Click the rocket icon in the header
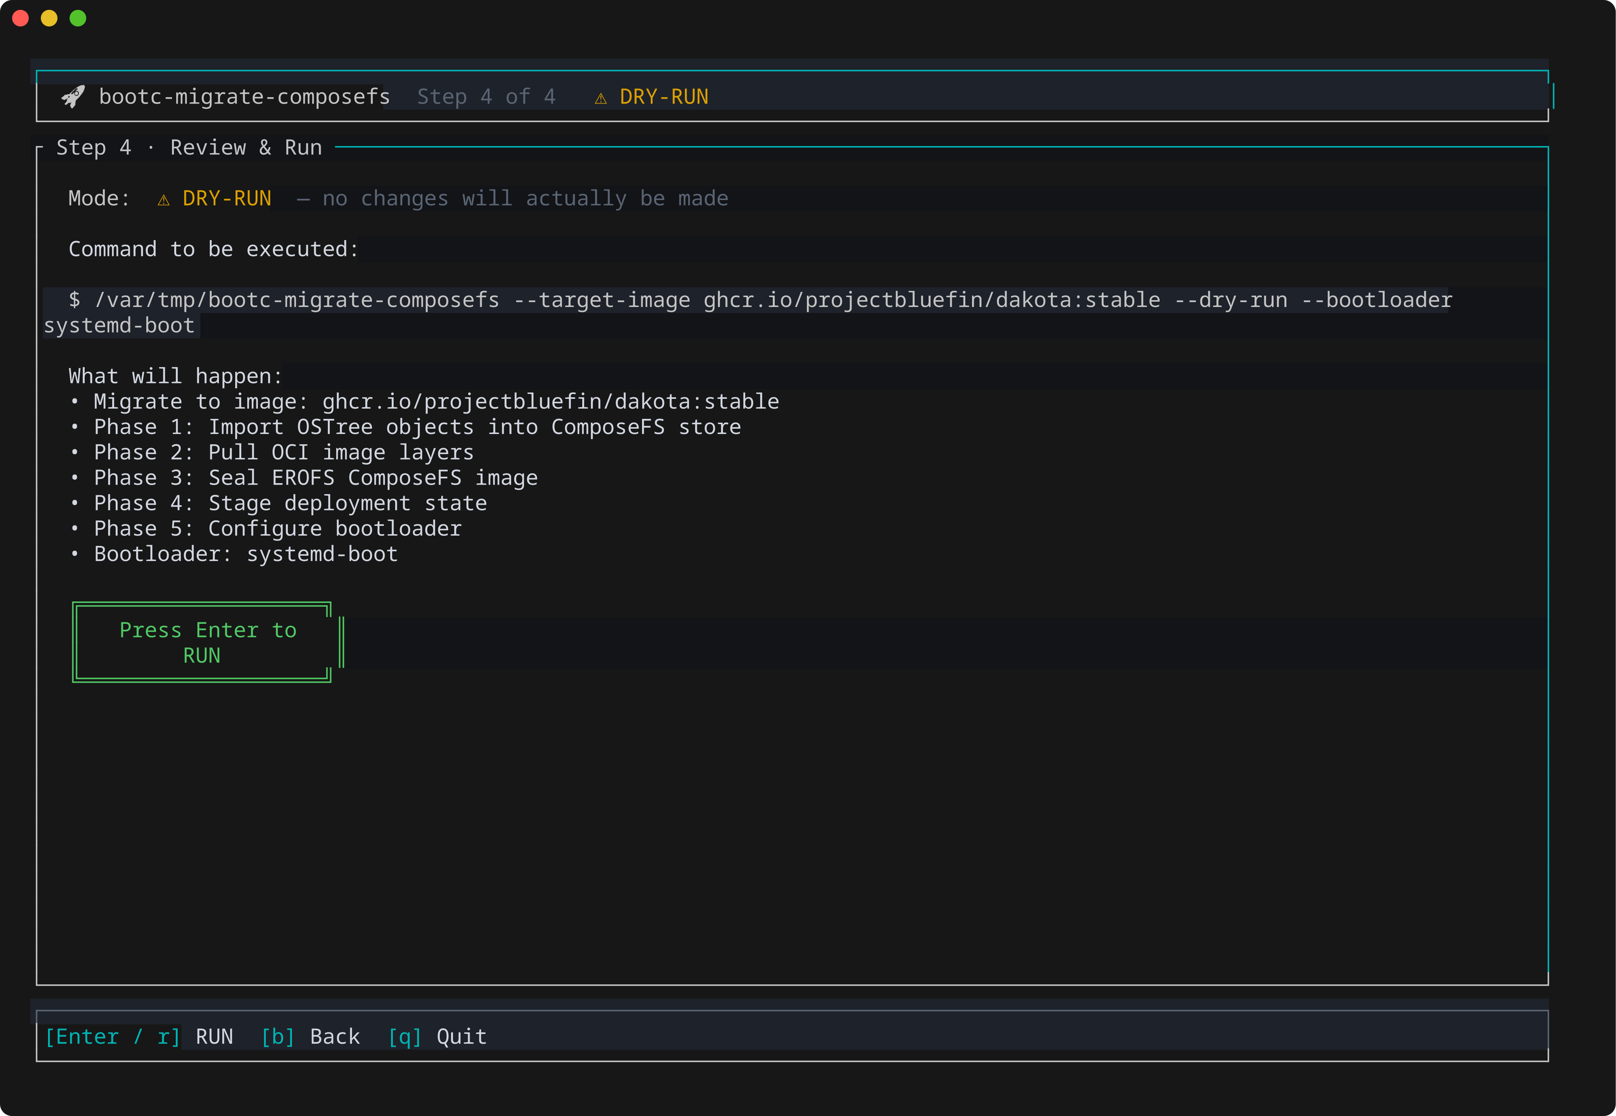Image resolution: width=1616 pixels, height=1116 pixels. coord(73,96)
